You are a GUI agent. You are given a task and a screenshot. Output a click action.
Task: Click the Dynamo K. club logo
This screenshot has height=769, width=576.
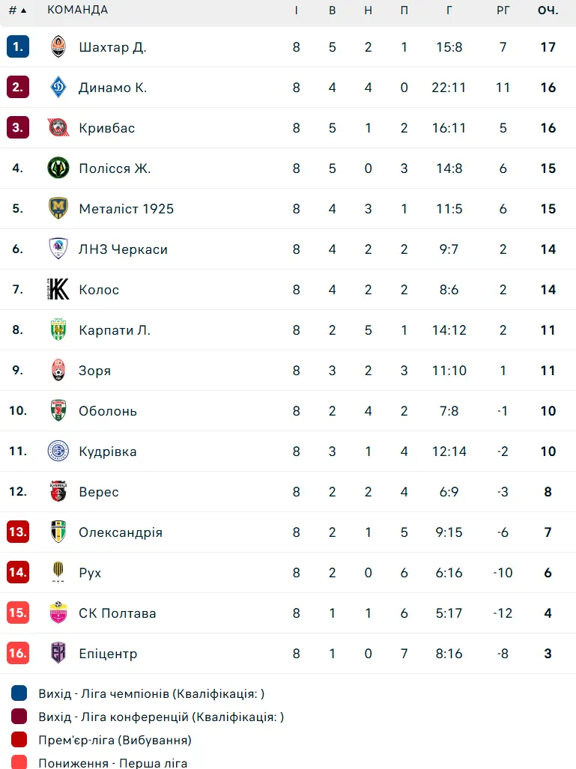coord(58,88)
